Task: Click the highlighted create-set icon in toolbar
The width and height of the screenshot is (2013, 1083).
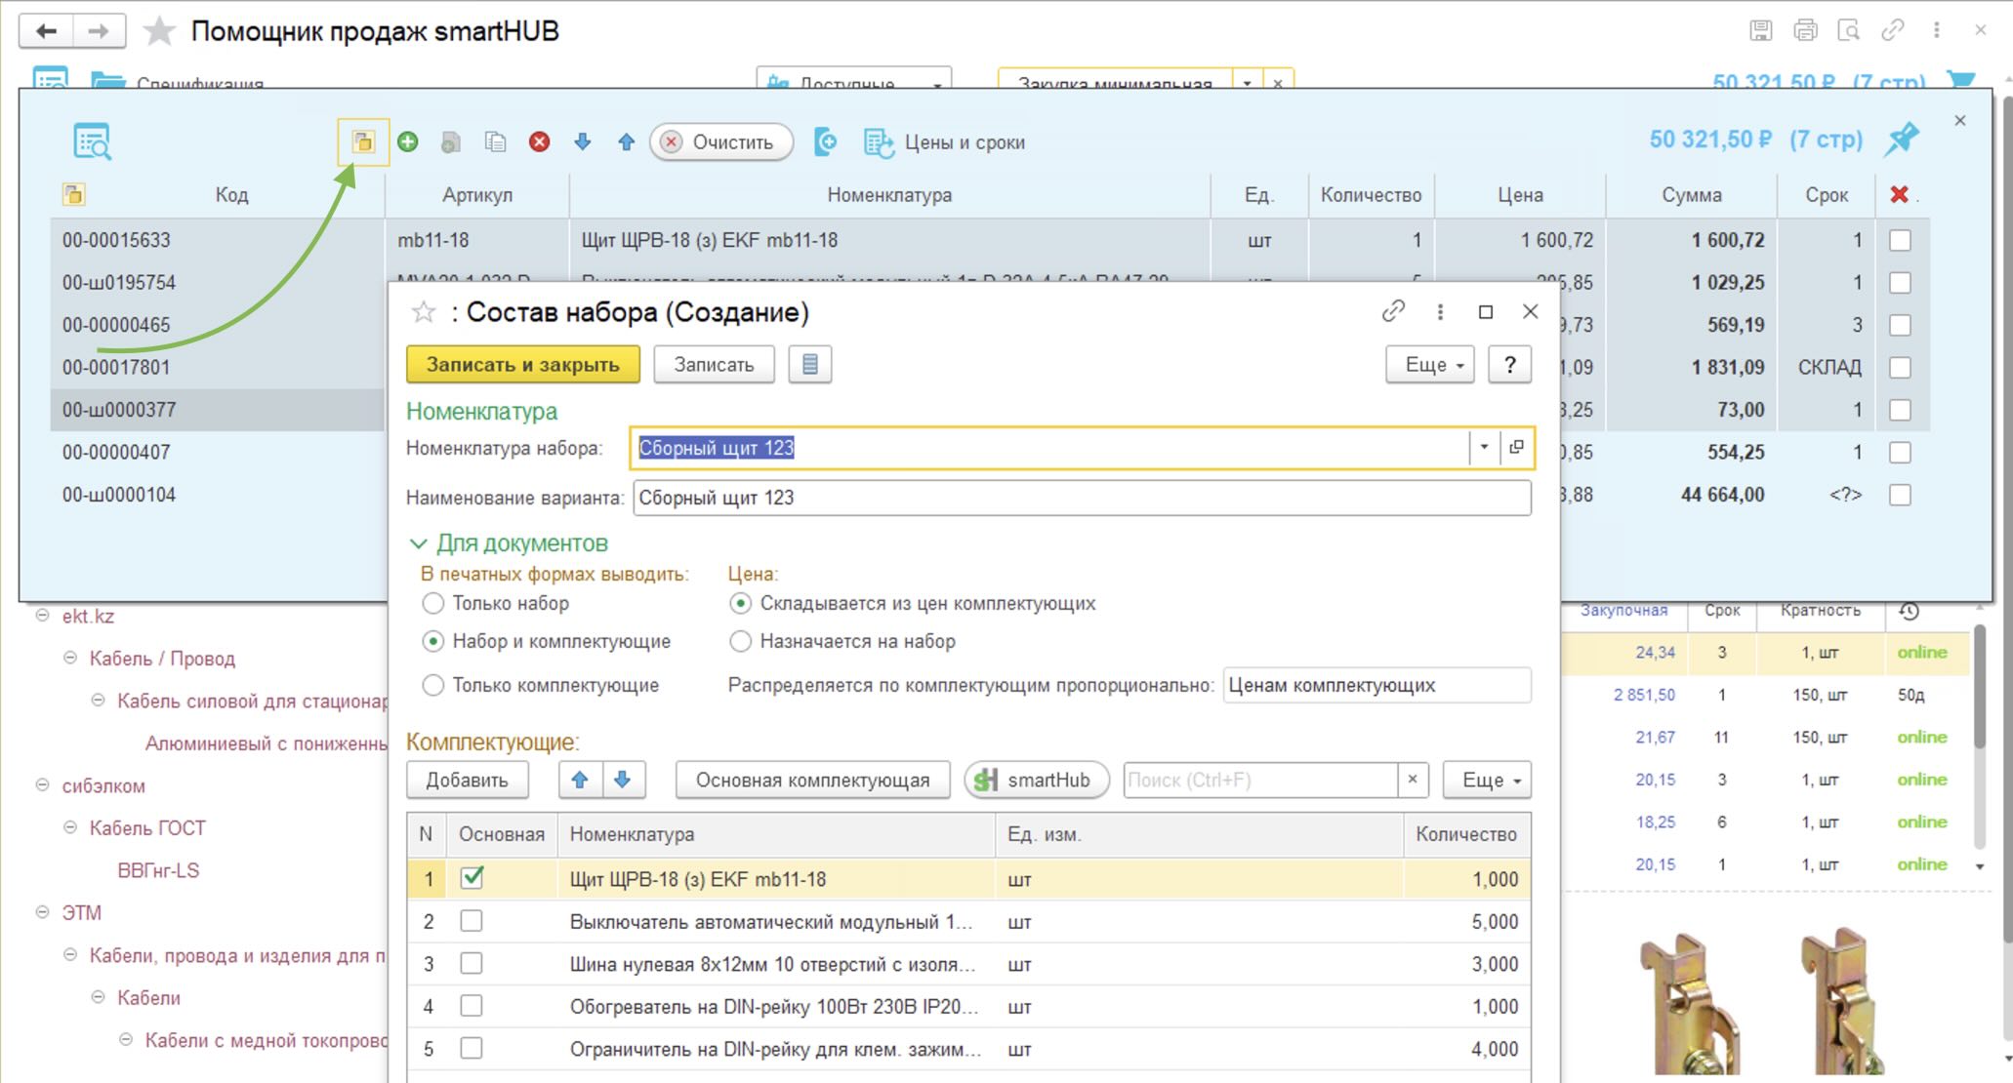Action: coord(363,142)
